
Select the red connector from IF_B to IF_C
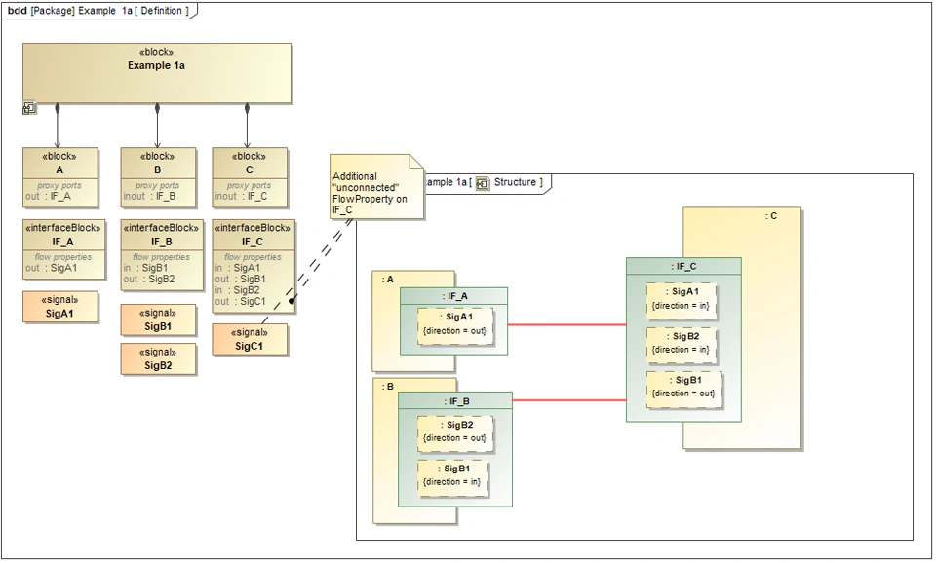[x=568, y=400]
